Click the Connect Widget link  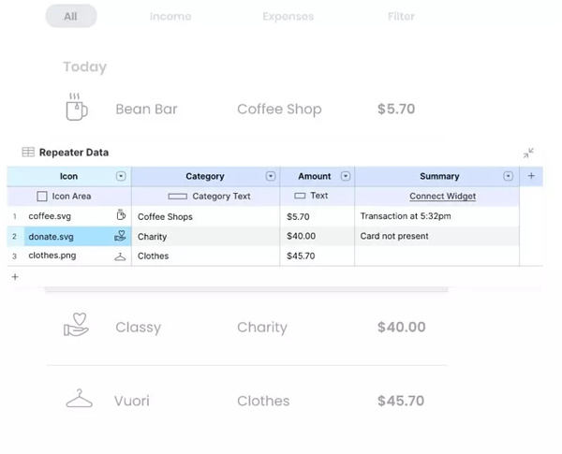point(442,197)
